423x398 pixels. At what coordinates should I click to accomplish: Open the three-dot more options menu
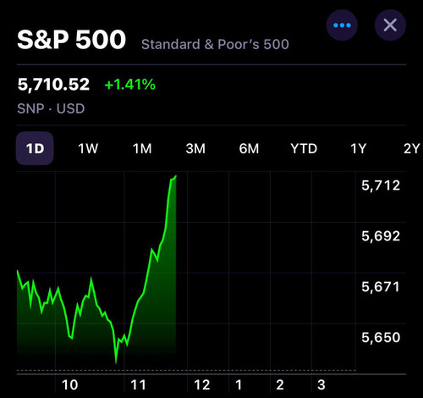[342, 25]
